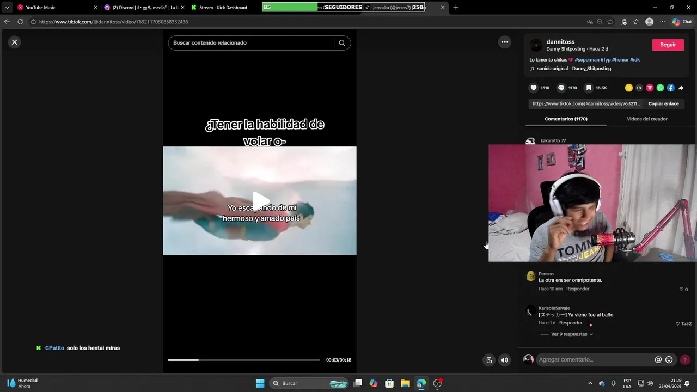Close the YouTube Music tab

pos(96,8)
